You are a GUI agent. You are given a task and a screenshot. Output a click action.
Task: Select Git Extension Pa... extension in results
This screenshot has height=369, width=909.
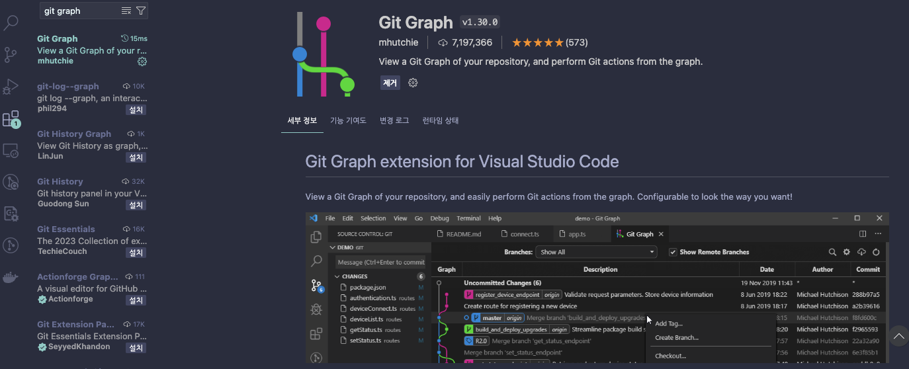pos(92,335)
